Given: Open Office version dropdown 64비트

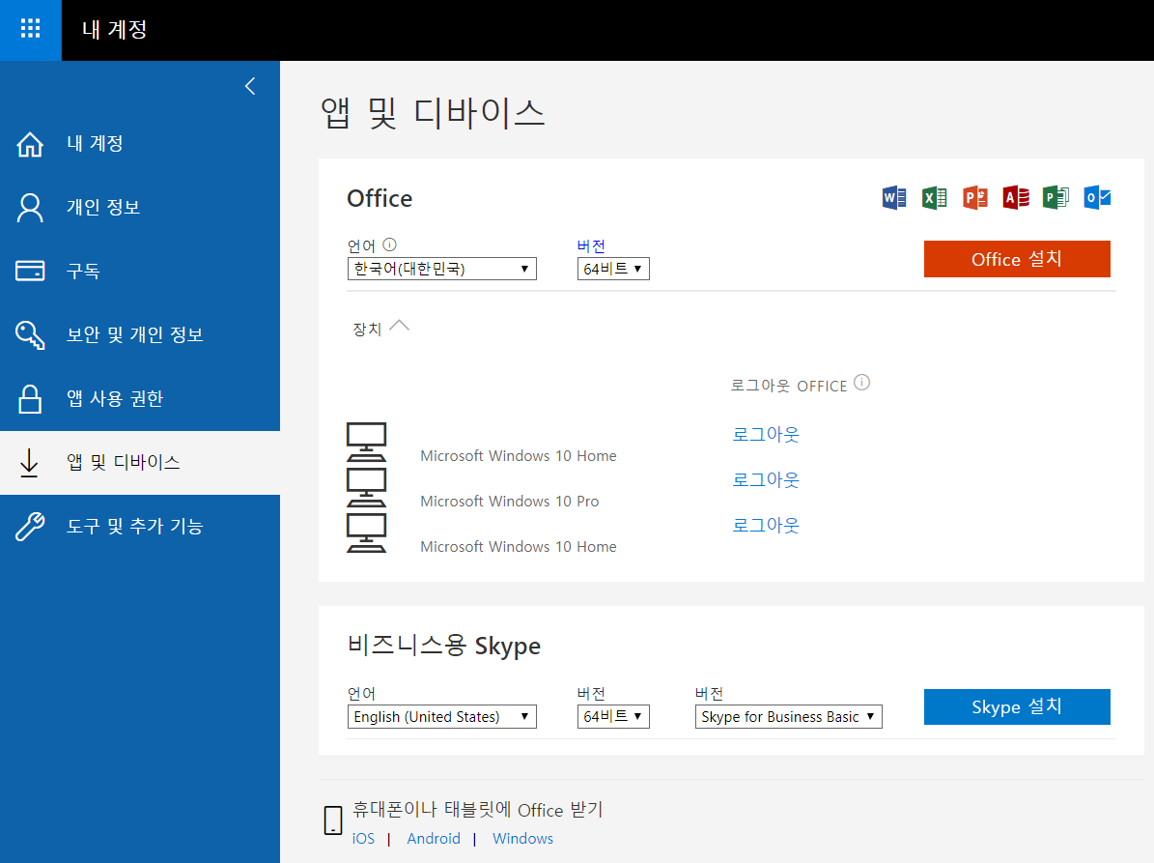Looking at the screenshot, I should (x=613, y=269).
